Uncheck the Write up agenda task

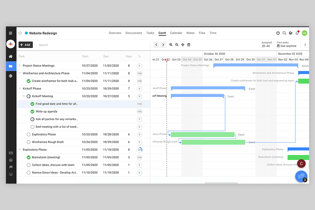pyautogui.click(x=32, y=112)
